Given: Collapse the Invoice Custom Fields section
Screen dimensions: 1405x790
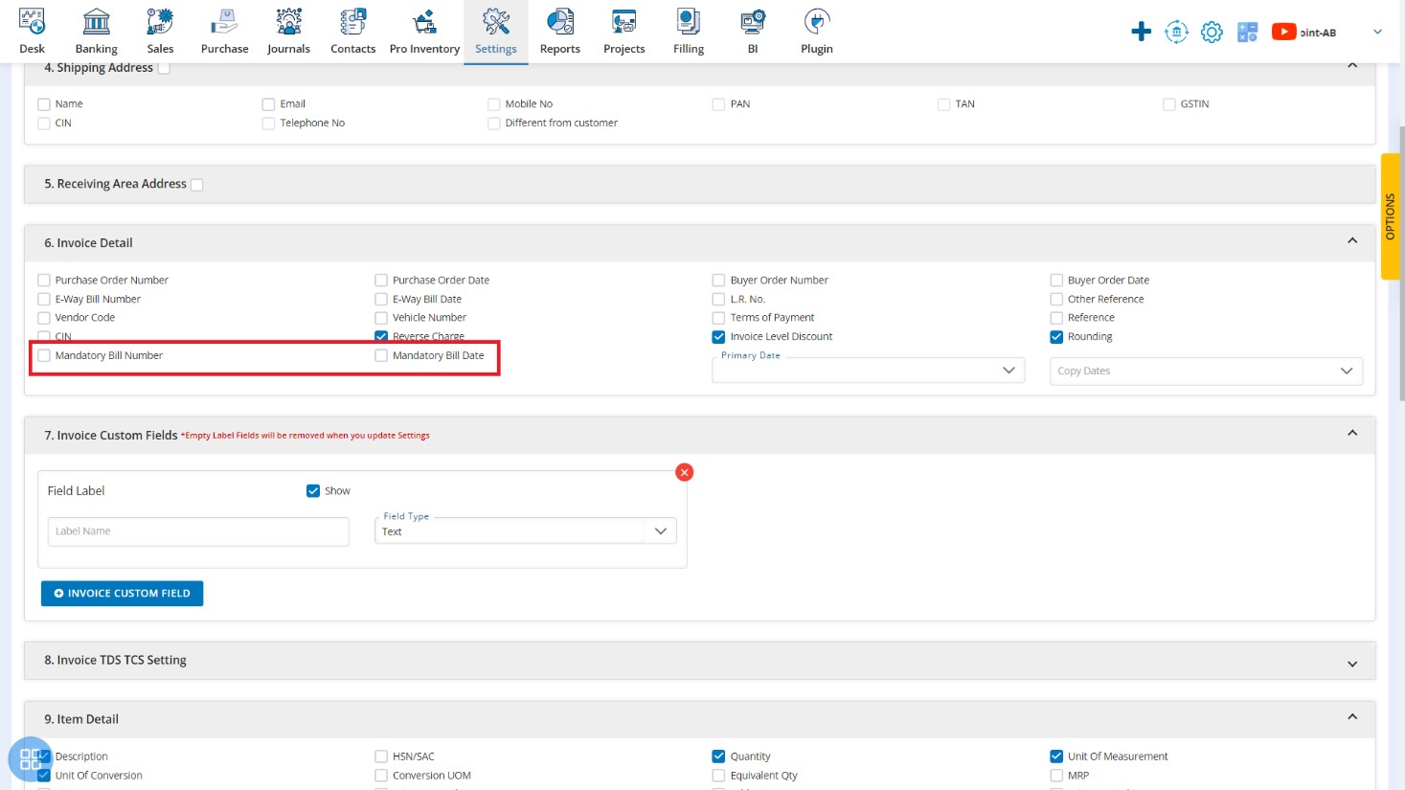Looking at the screenshot, I should (x=1352, y=434).
